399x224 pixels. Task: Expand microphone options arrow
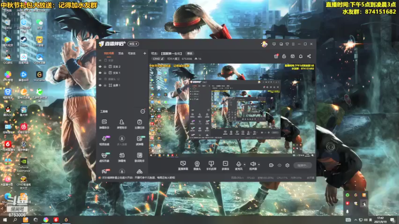click(244, 165)
